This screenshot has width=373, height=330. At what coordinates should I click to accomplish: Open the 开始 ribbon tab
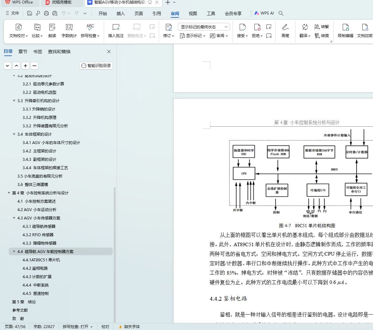pos(102,14)
